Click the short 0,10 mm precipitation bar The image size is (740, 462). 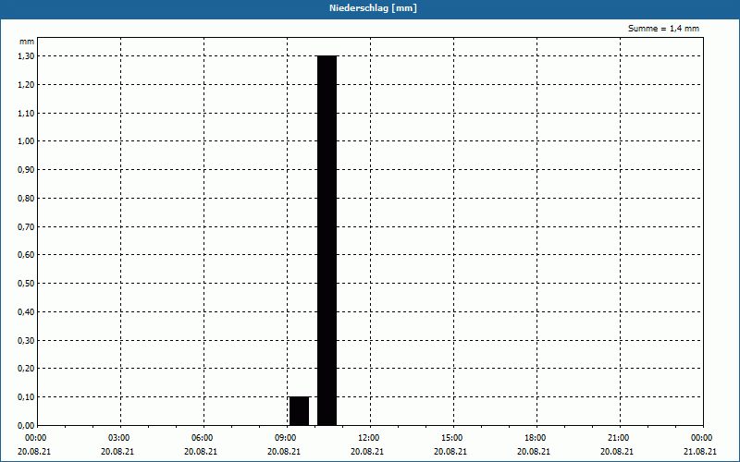tap(299, 411)
